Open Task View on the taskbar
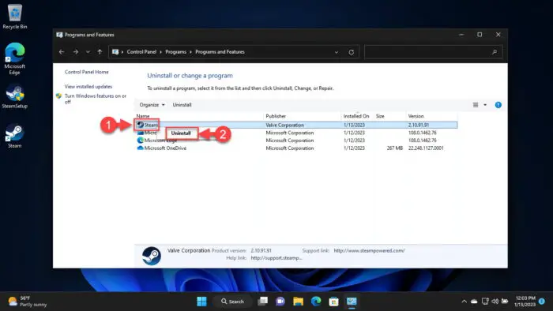The height and width of the screenshot is (311, 553). (263, 302)
